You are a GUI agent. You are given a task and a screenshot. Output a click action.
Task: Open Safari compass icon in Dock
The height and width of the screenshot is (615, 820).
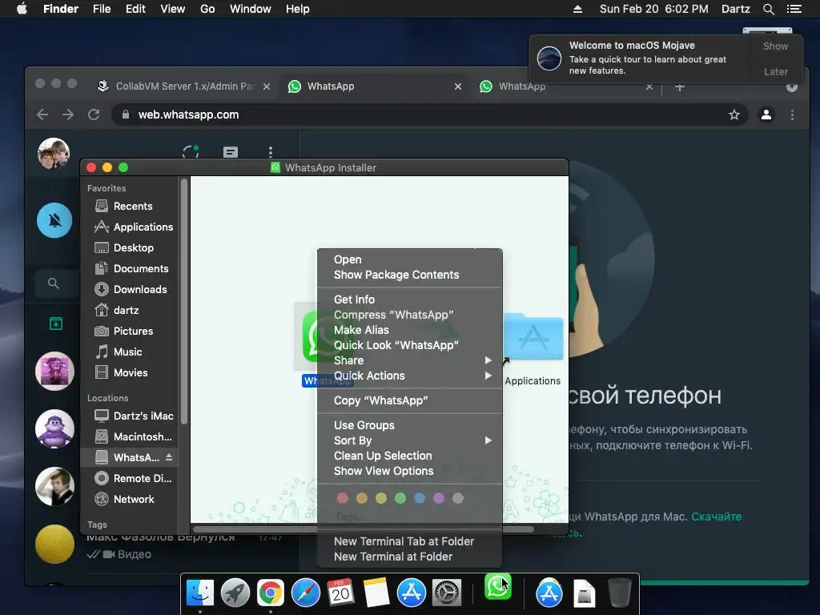tap(306, 593)
